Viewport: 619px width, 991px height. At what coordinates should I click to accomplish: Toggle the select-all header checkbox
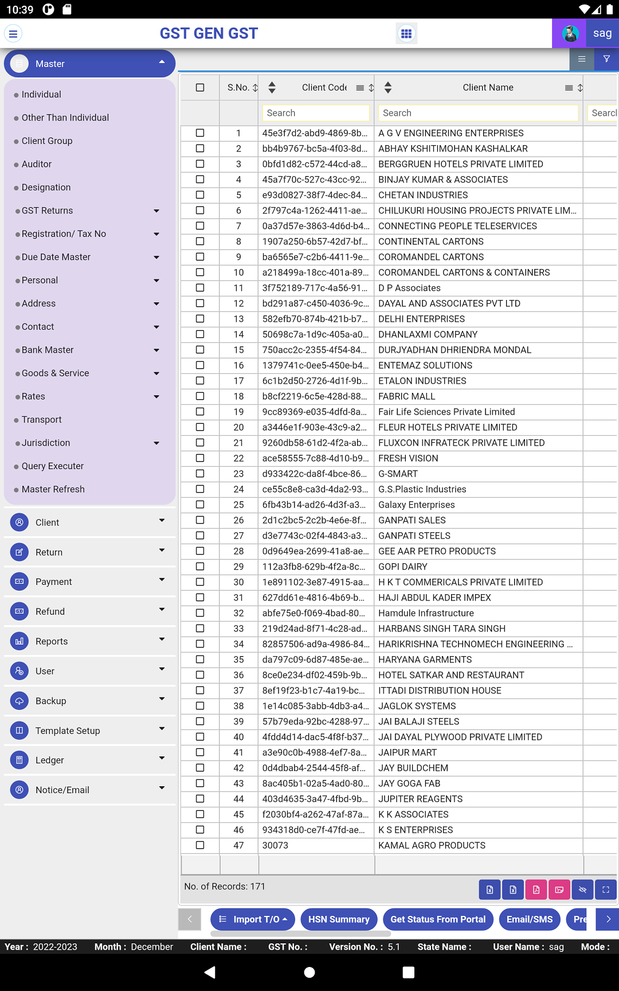[200, 88]
